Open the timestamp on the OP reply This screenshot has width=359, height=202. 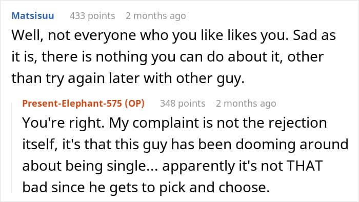pos(246,104)
